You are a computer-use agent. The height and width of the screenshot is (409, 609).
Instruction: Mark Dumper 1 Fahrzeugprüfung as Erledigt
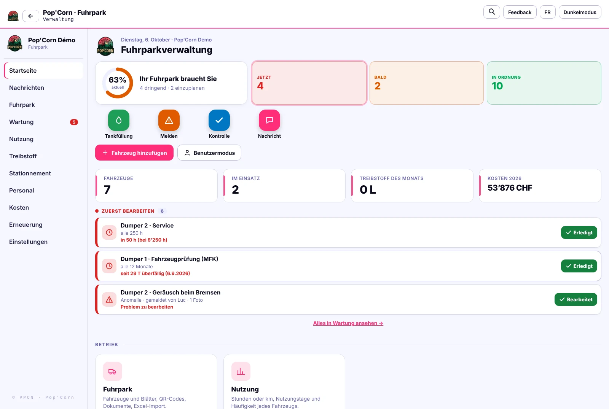click(x=579, y=266)
